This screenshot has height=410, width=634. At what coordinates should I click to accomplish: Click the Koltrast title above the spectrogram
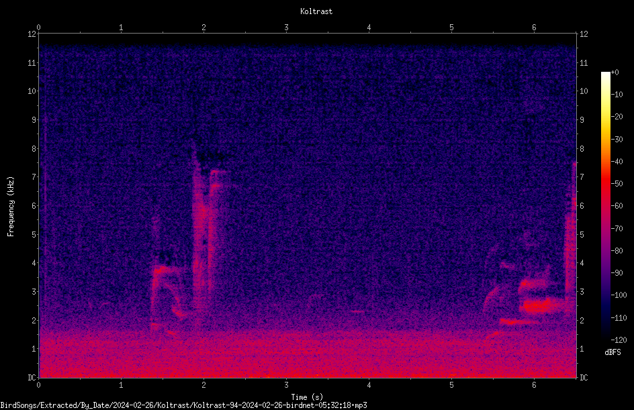click(x=316, y=11)
